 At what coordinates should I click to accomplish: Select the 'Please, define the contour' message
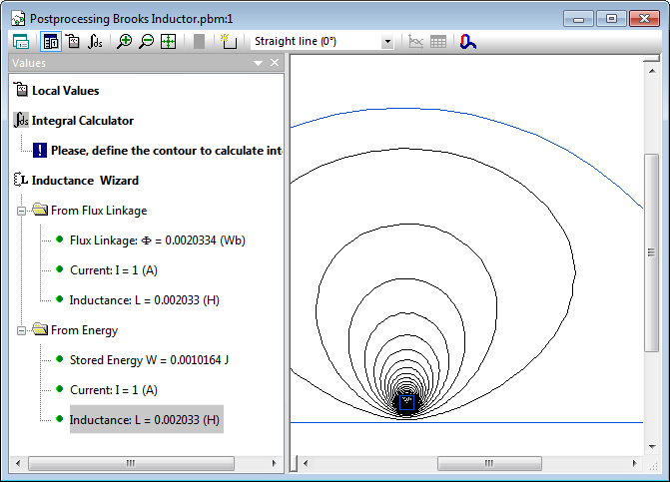click(166, 151)
